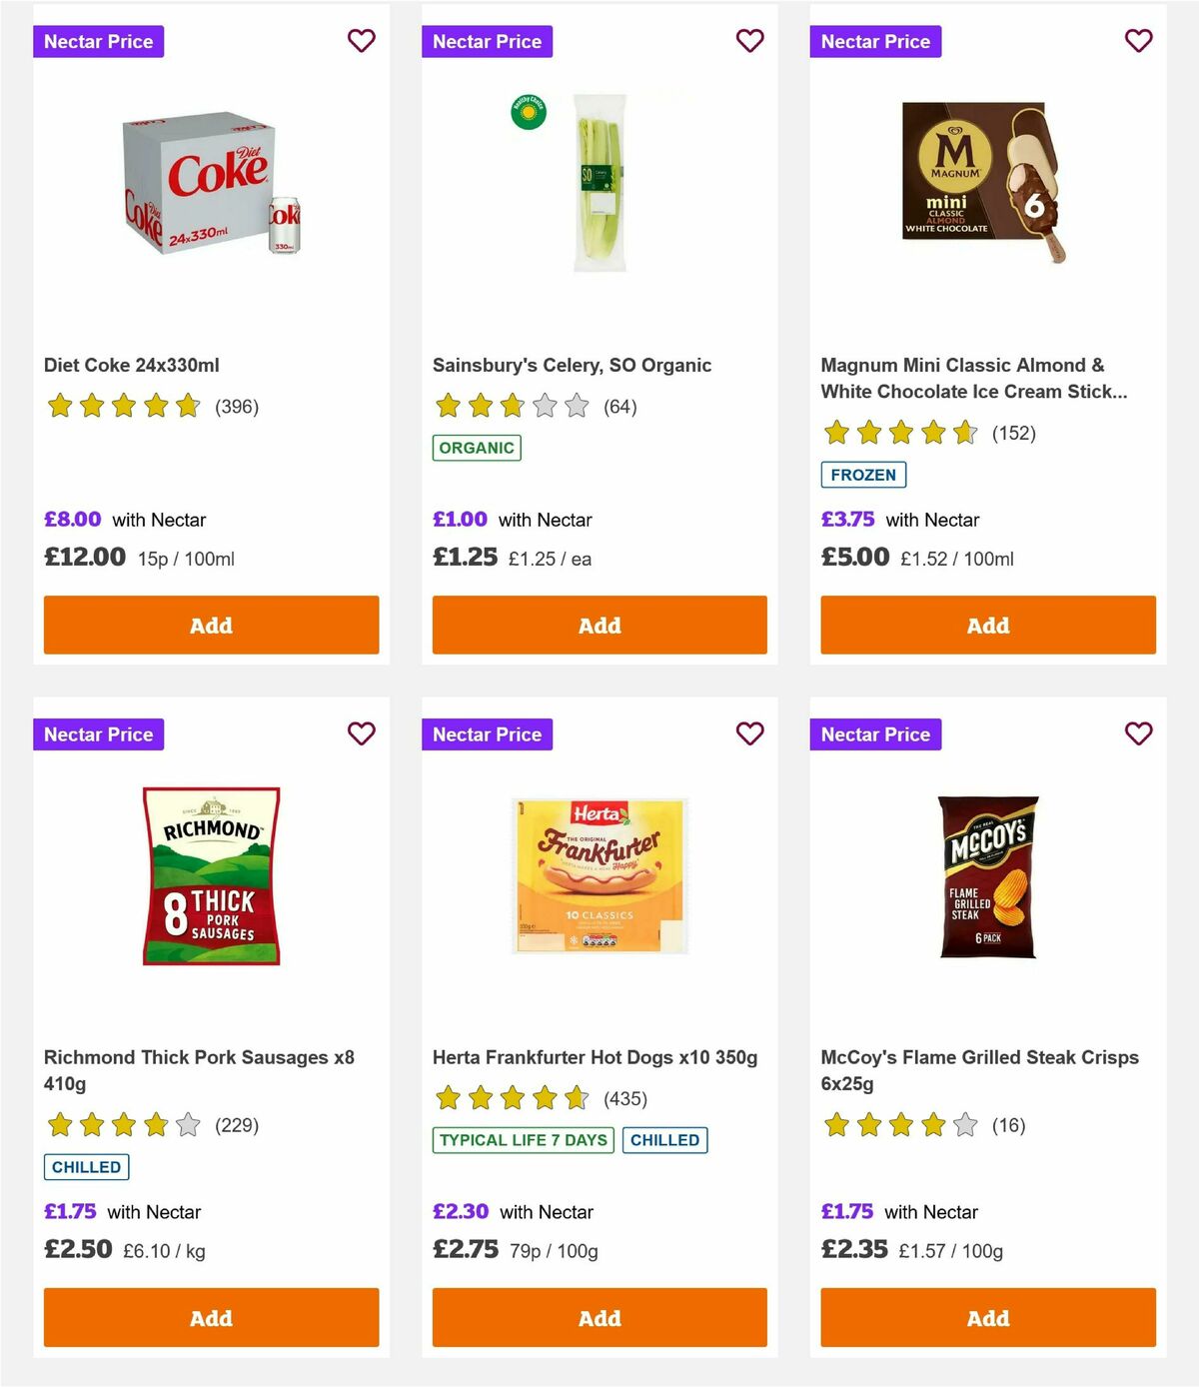This screenshot has height=1387, width=1199.
Task: Click the heart icon on Magnum Mini ice cream
Action: pyautogui.click(x=1138, y=41)
